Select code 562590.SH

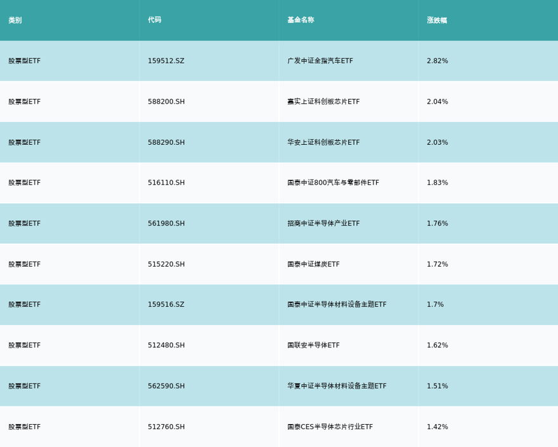pyautogui.click(x=166, y=386)
